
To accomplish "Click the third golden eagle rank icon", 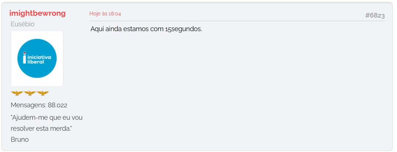I will click(x=43, y=93).
